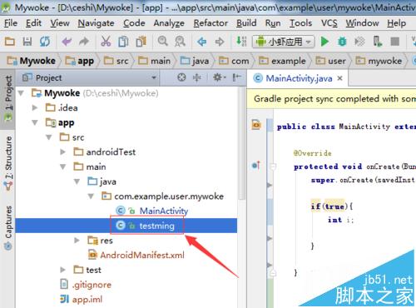
Task: Click the Collapse All icon in Project panel
Action: [197, 77]
